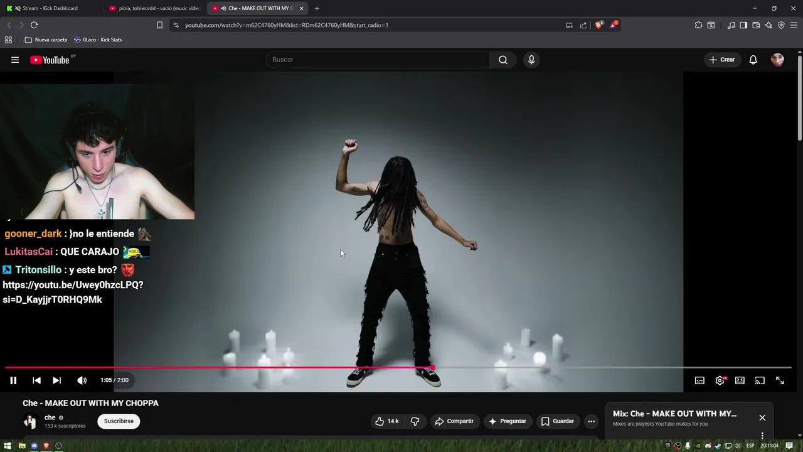Click the Brave Shields lion icon
This screenshot has height=452, width=803.
click(x=598, y=25)
